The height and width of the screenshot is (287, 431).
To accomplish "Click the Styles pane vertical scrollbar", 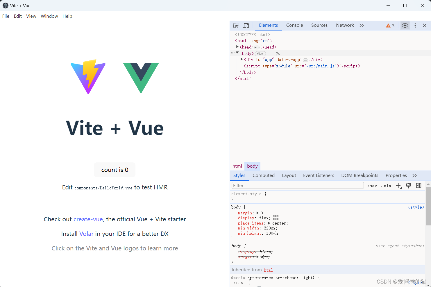I will point(428,206).
